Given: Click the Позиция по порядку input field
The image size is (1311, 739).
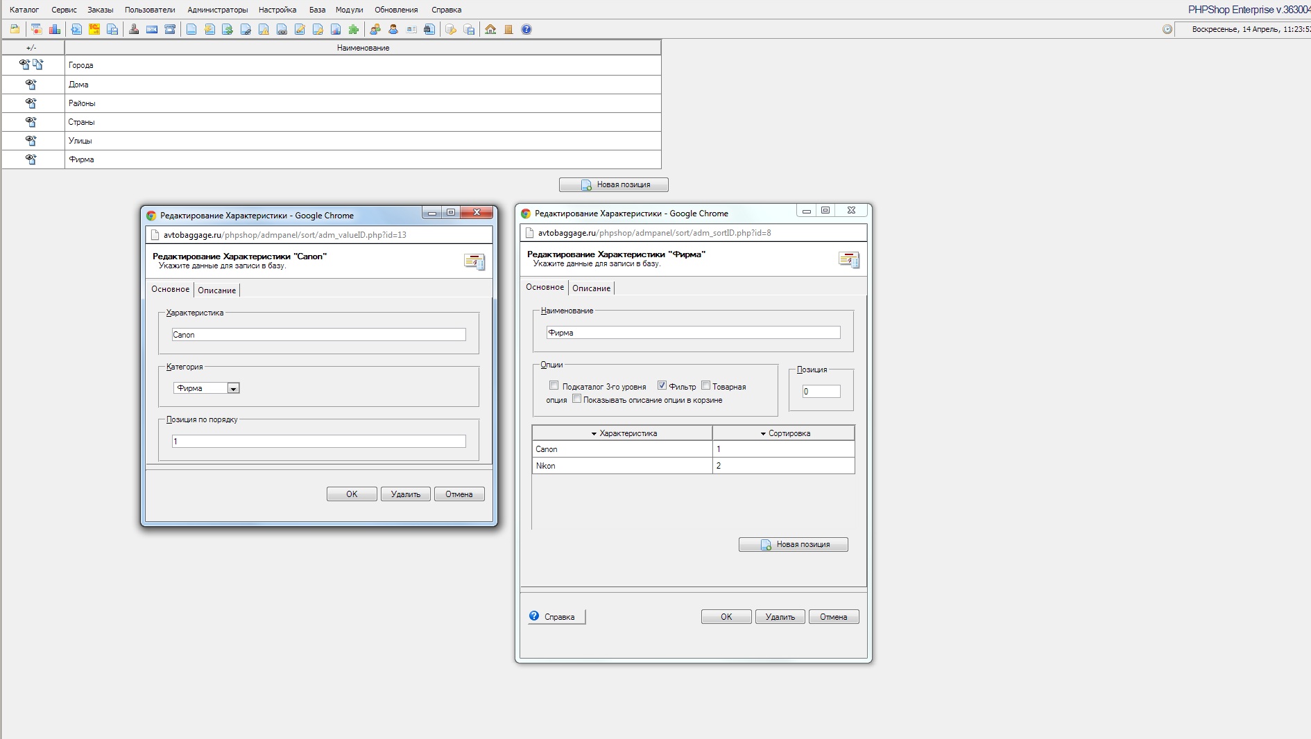Looking at the screenshot, I should point(318,442).
